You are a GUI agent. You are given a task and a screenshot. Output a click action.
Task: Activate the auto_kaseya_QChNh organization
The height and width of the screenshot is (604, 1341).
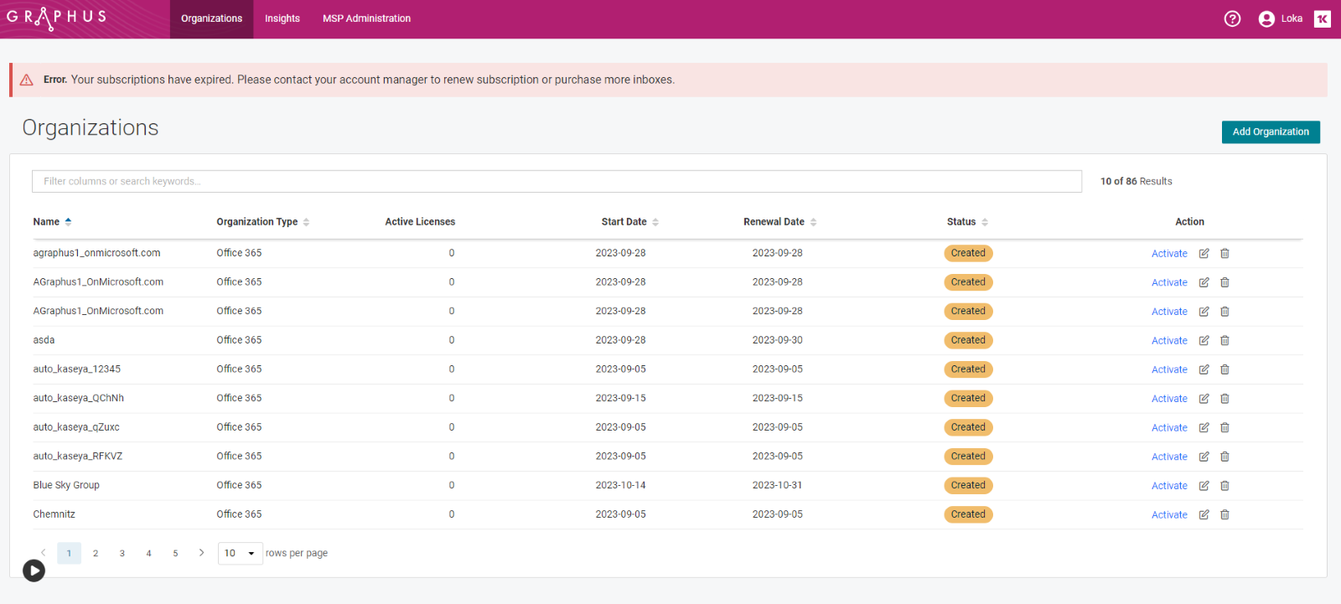point(1169,399)
